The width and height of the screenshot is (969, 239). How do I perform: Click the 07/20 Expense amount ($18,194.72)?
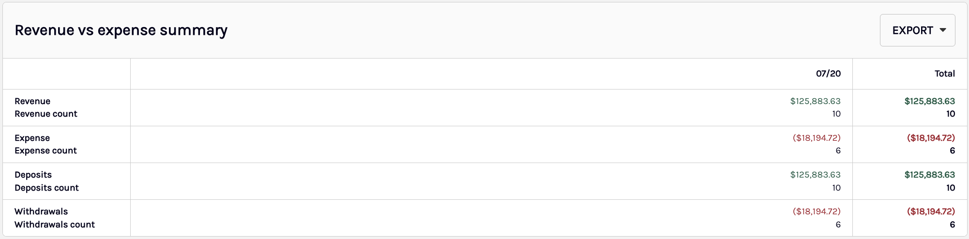(x=817, y=138)
